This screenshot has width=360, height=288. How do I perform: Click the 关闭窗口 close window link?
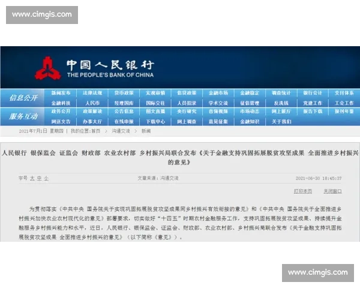(332, 191)
